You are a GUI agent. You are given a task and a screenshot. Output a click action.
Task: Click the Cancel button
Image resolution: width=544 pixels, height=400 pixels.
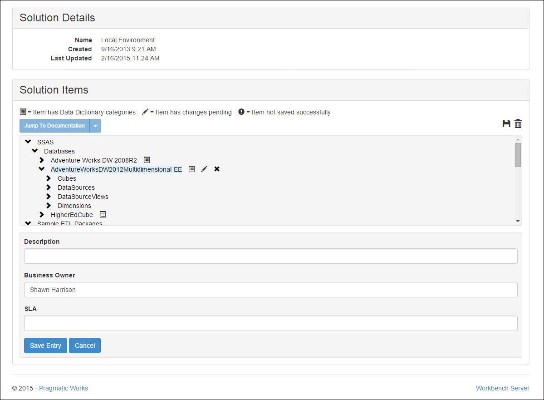pyautogui.click(x=85, y=346)
